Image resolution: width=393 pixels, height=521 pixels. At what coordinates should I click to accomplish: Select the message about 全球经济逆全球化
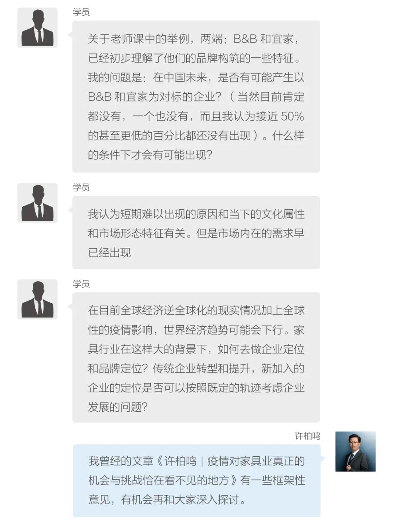[x=196, y=358]
